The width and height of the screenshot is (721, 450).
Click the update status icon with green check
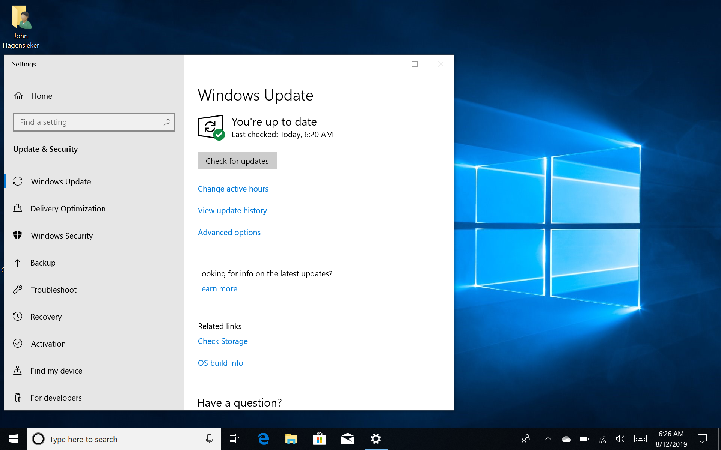coord(211,128)
